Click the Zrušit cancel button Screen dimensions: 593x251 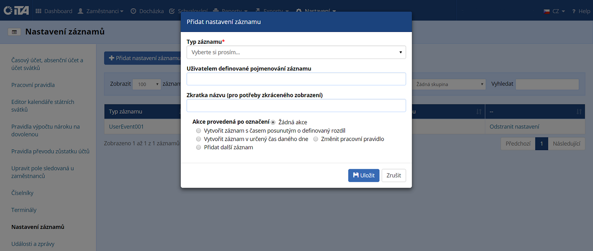[394, 176]
